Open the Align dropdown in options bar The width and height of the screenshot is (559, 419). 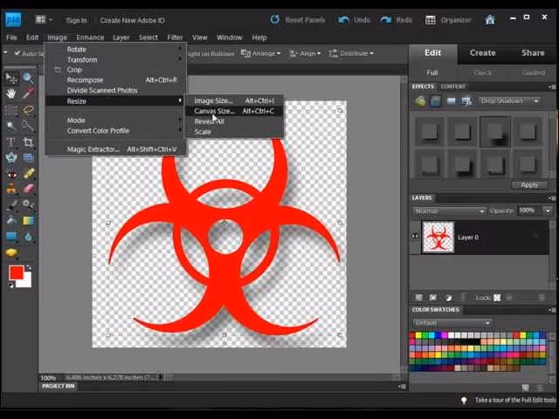[x=305, y=53]
